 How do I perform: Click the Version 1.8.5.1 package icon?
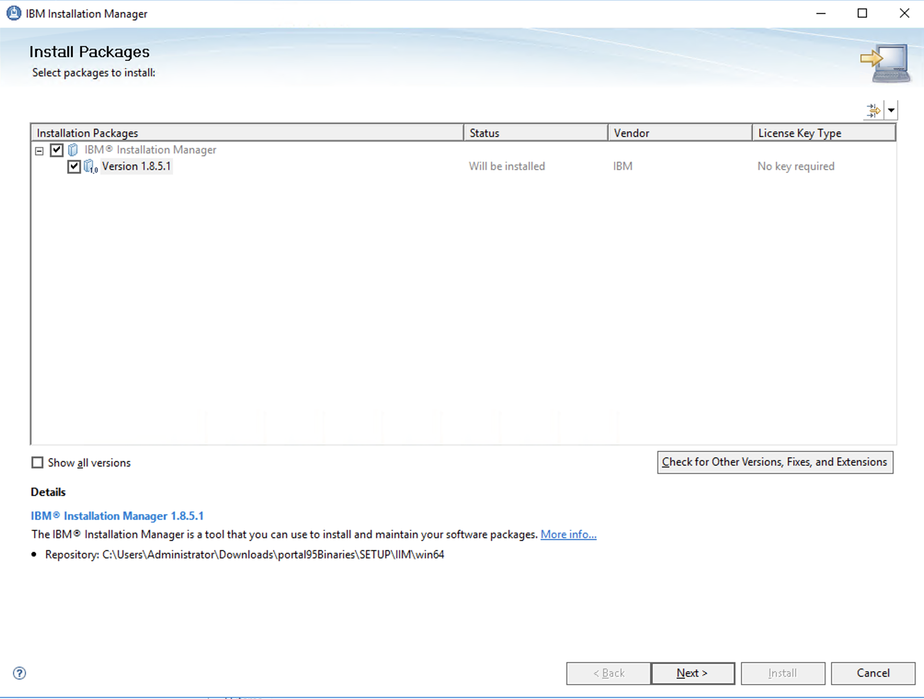click(90, 166)
